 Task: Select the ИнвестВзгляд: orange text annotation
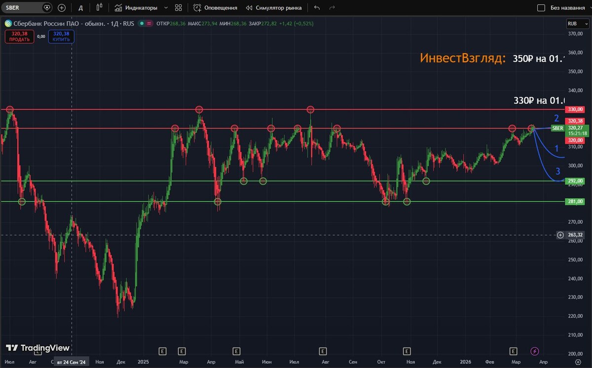463,58
